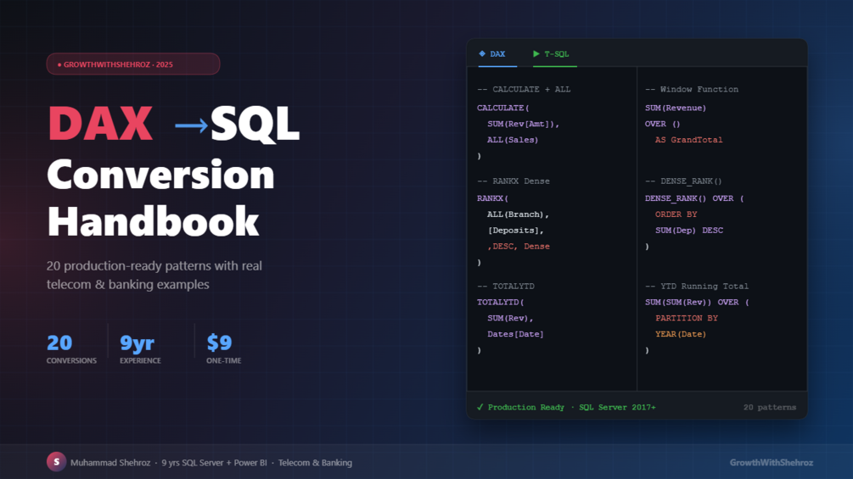
Task: Click the 'SQL Server 2017+' status text
Action: 617,407
